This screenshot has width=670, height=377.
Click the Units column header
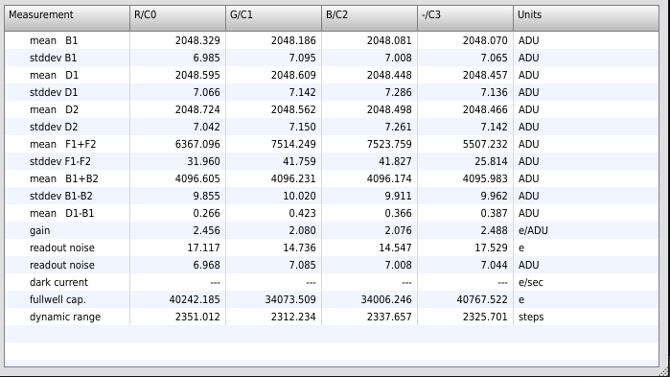coord(586,18)
